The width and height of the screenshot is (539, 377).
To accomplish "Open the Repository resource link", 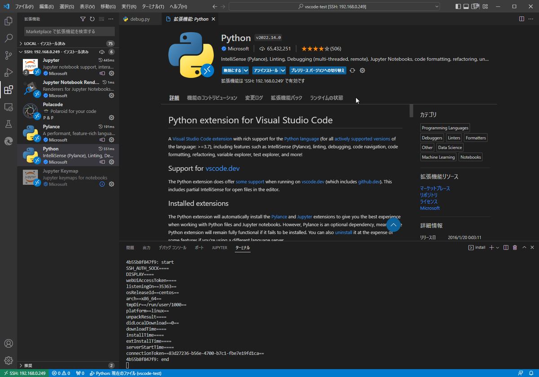I will point(429,195).
